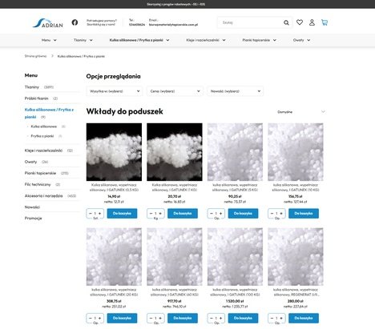
Task: Select Frytka z pianki subcategory
Action: [42, 136]
